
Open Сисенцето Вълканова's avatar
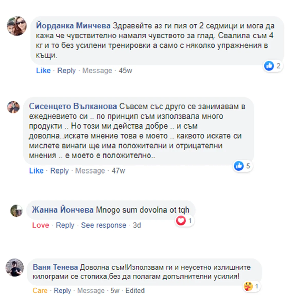[13, 107]
